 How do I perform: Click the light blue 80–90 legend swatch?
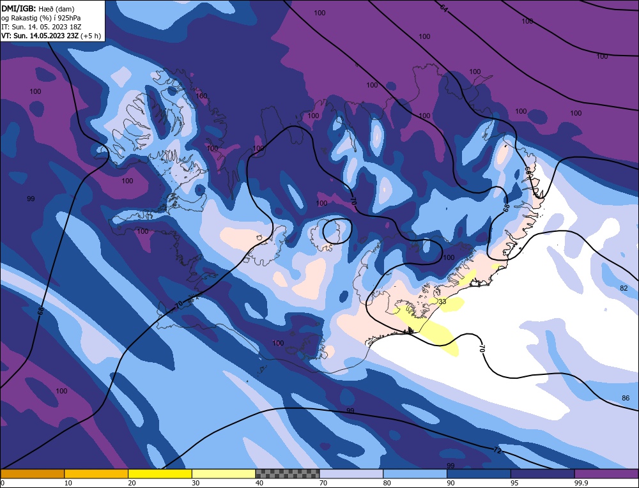pyautogui.click(x=415, y=473)
